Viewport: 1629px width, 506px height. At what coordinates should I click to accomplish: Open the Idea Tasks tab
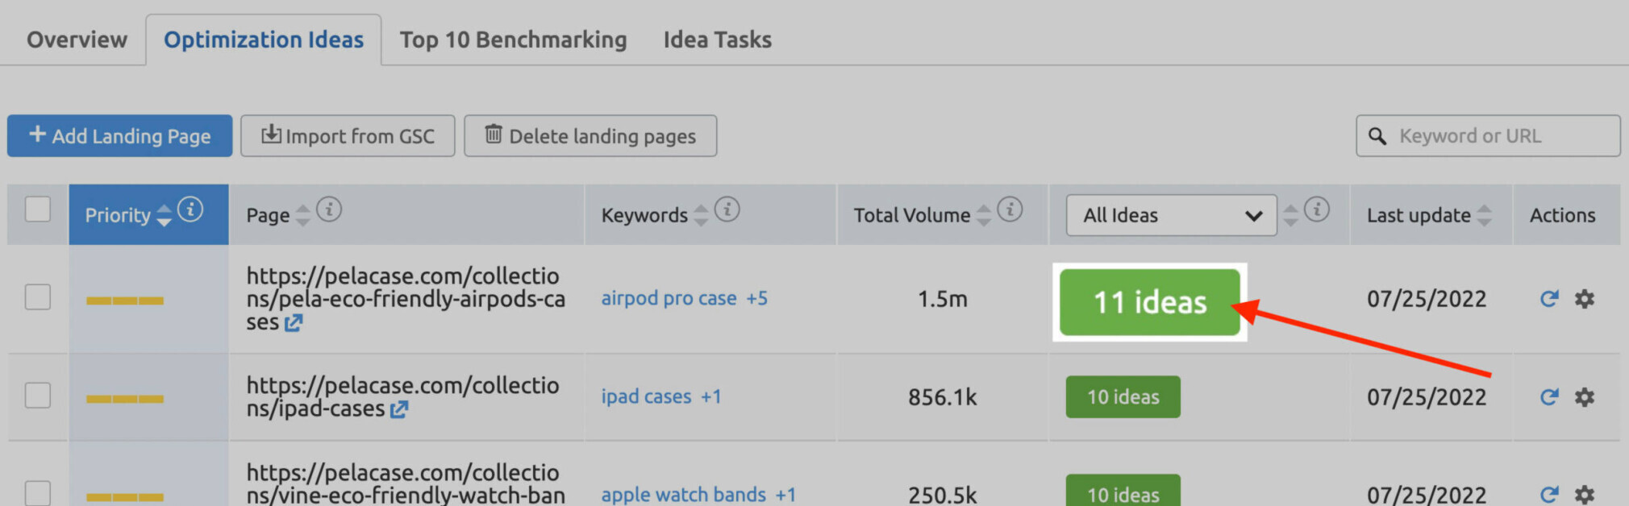coord(717,39)
